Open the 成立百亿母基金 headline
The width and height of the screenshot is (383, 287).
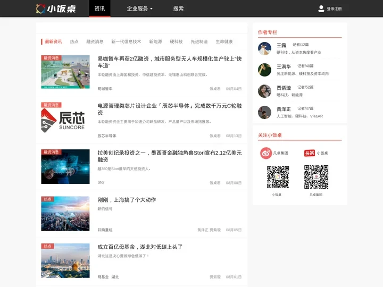point(140,247)
